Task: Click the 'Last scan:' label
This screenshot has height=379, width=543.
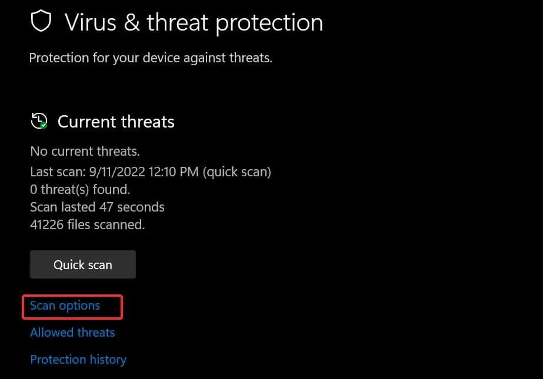Action: coord(58,172)
